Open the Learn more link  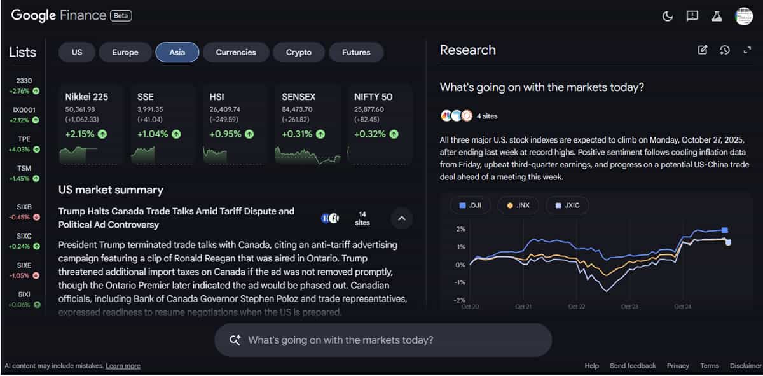pos(123,366)
